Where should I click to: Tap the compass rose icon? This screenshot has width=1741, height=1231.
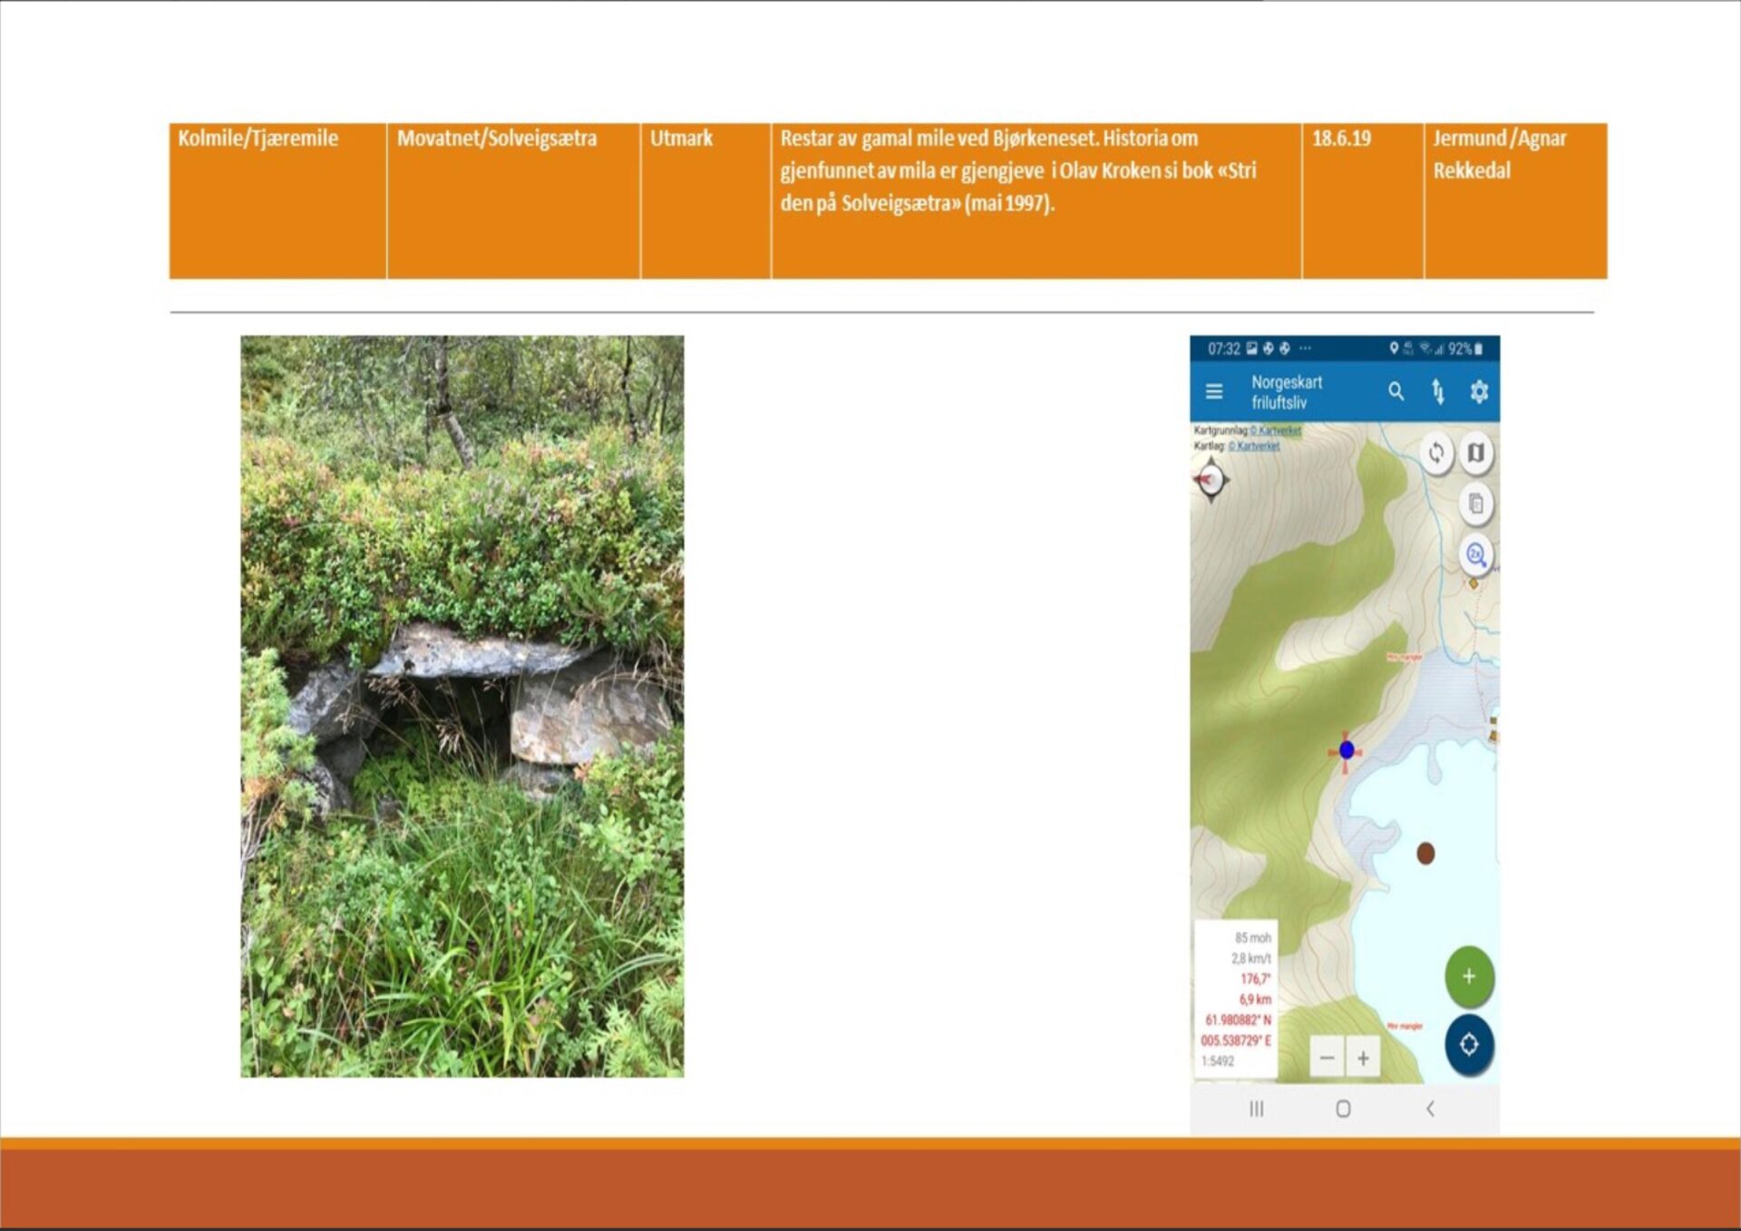pos(1211,480)
